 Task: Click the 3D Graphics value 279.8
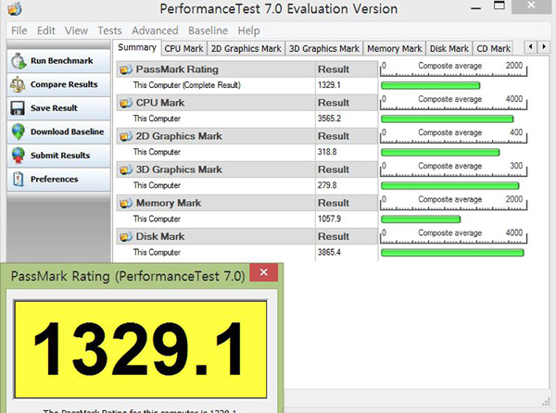[327, 185]
